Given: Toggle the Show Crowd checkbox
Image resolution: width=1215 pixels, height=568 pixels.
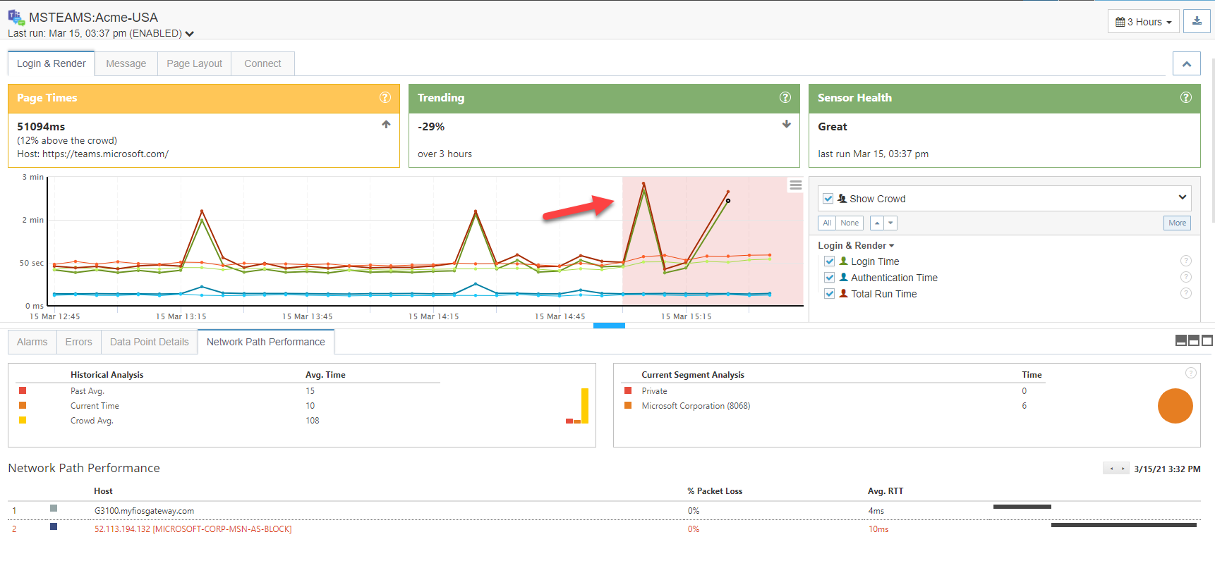Looking at the screenshot, I should pos(828,199).
